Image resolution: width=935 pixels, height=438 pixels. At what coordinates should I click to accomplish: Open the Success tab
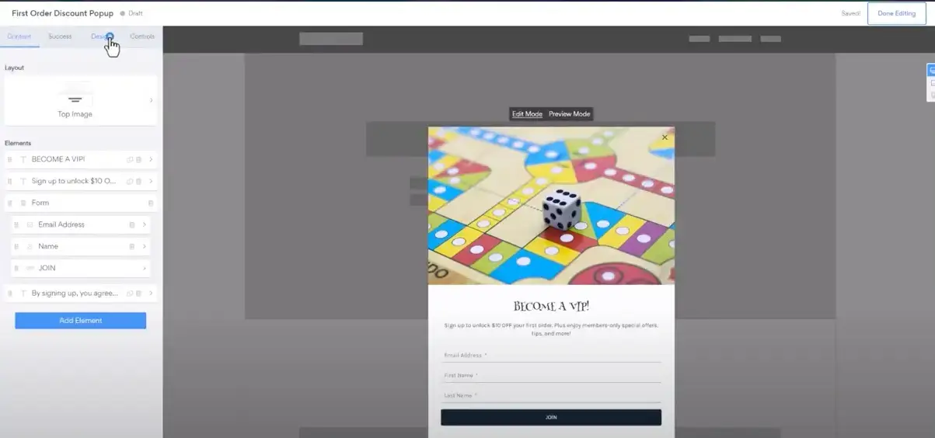pyautogui.click(x=60, y=36)
